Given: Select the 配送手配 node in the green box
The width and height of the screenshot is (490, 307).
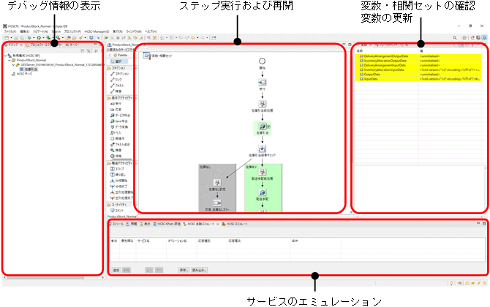Looking at the screenshot, I should (x=263, y=192).
